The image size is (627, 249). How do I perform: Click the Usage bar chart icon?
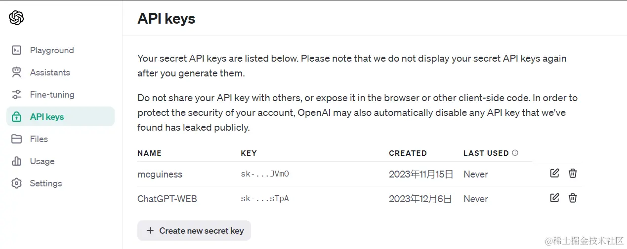pyautogui.click(x=16, y=161)
